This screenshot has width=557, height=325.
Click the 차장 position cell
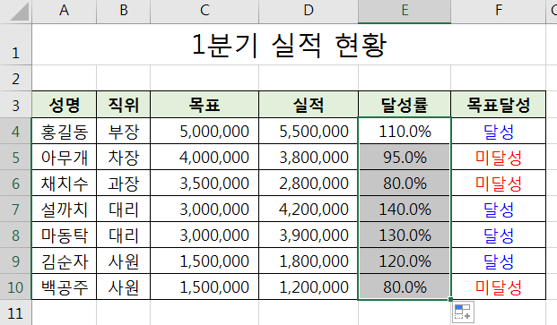point(123,157)
